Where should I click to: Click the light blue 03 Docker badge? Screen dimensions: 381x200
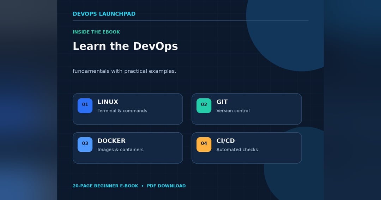coord(85,145)
